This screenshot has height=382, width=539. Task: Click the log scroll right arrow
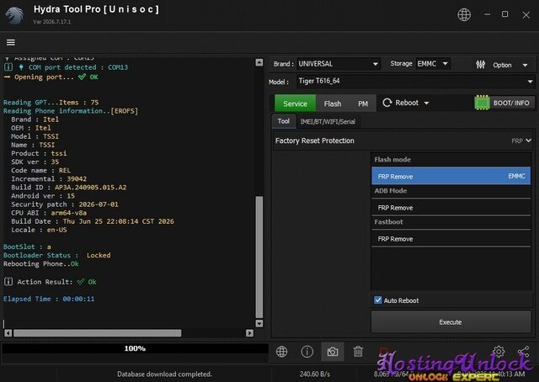(x=249, y=333)
